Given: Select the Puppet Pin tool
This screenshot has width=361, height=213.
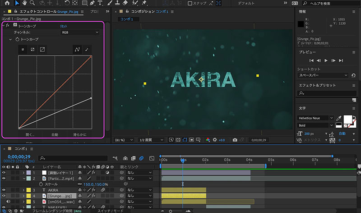Looking at the screenshot, I should tap(144, 3).
